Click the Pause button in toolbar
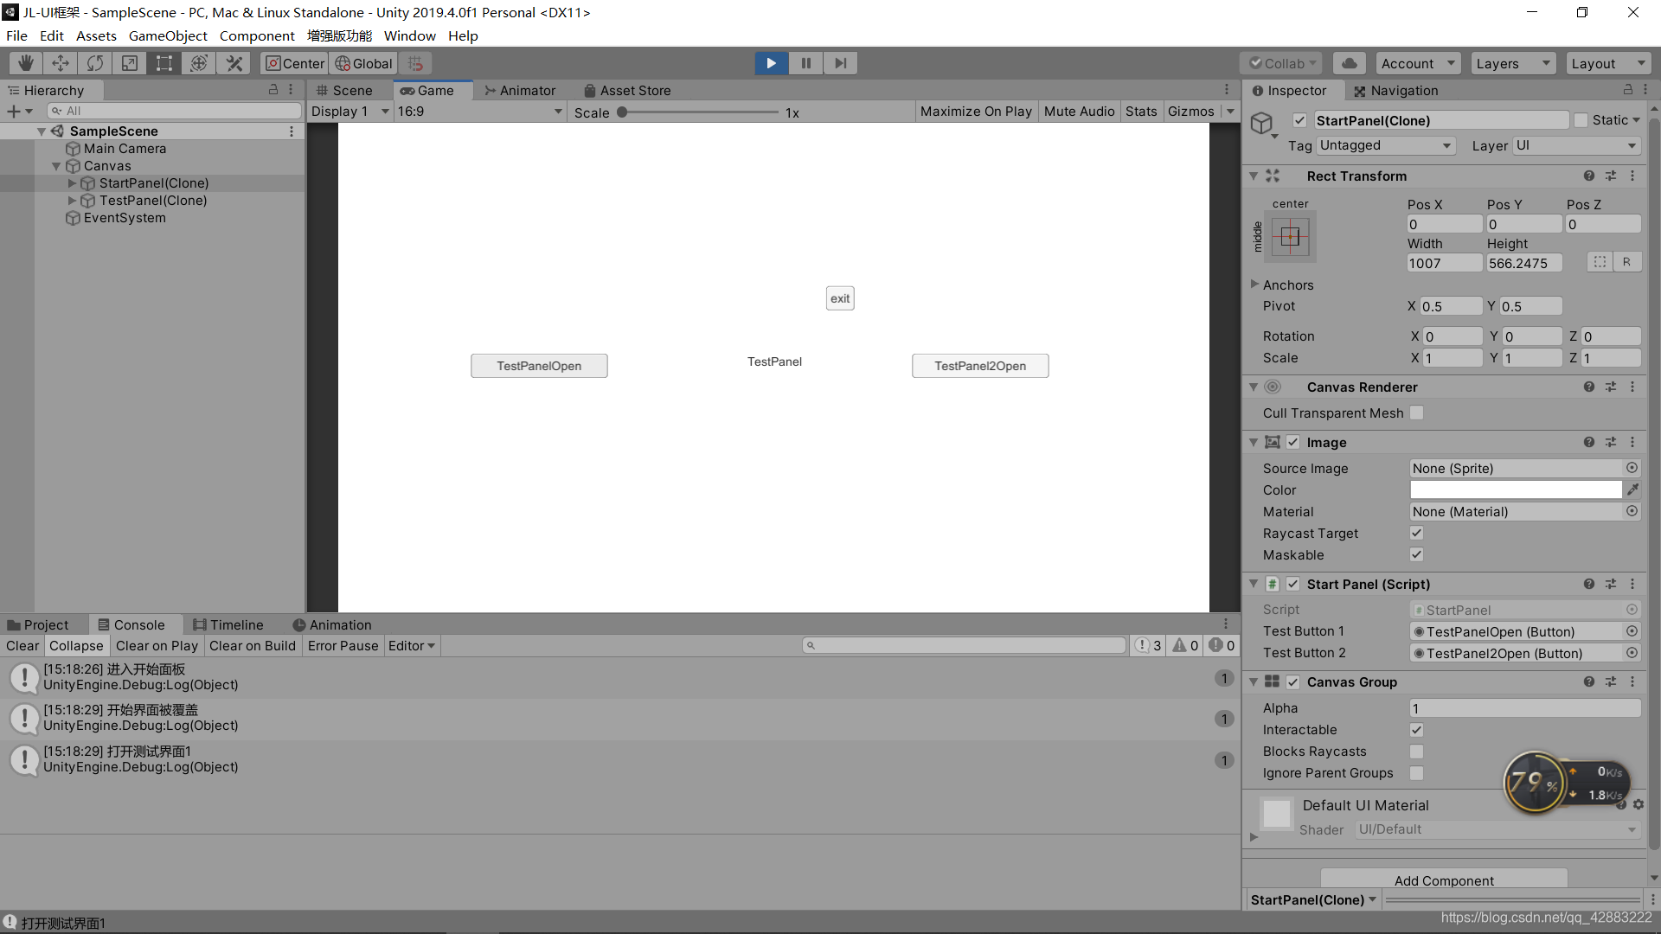 coord(805,63)
